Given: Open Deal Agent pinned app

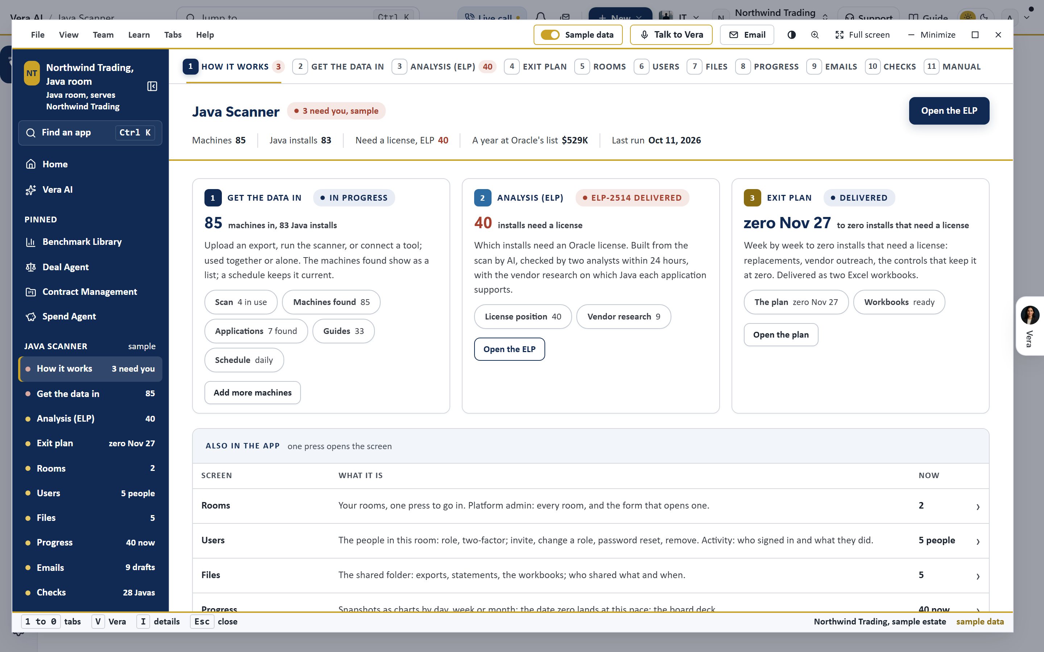Looking at the screenshot, I should (x=90, y=267).
